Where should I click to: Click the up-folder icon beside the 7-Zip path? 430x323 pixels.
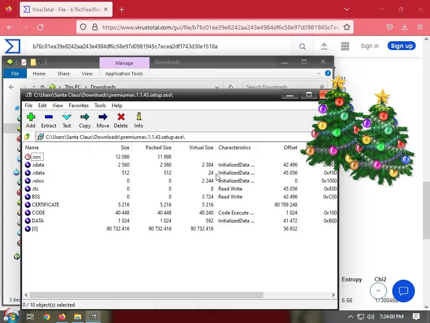27,137
